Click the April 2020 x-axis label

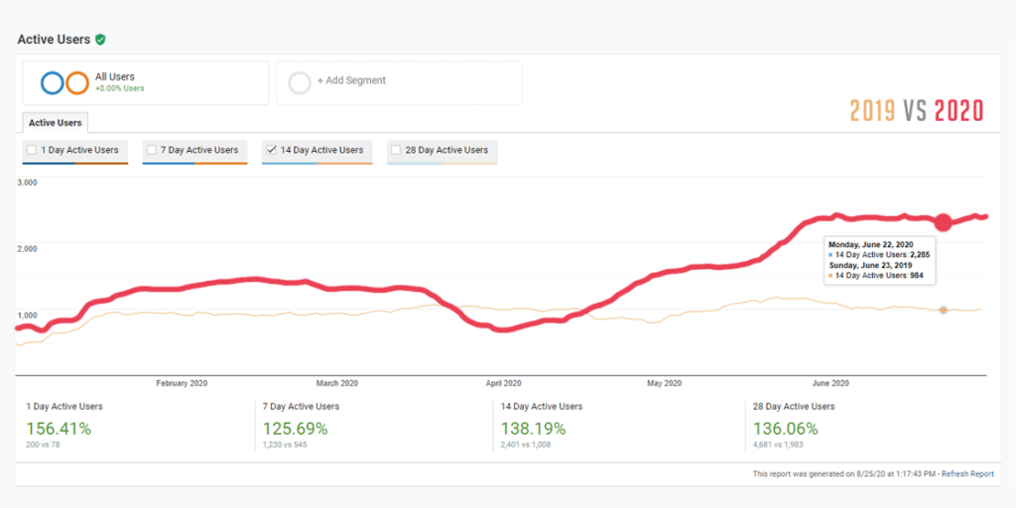click(504, 383)
